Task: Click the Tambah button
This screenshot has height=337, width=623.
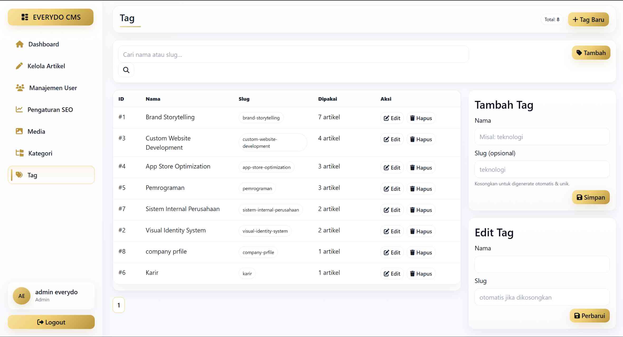Action: coord(591,53)
